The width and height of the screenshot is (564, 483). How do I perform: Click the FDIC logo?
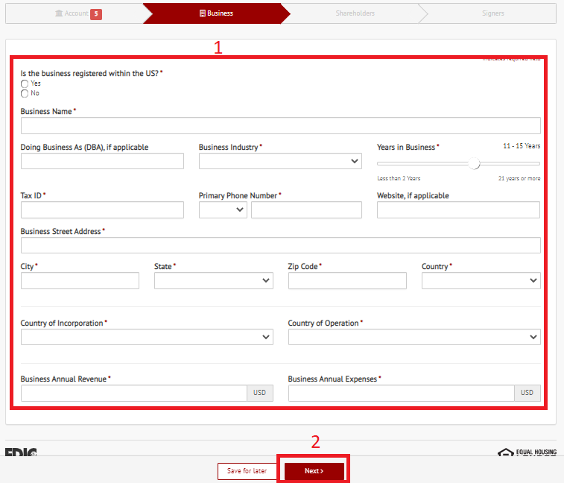21,452
